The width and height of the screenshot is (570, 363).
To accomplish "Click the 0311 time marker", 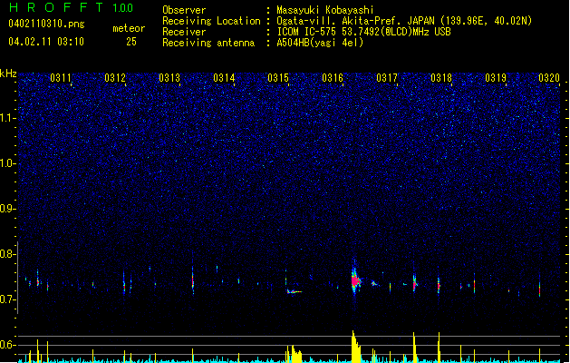I will pyautogui.click(x=61, y=78).
